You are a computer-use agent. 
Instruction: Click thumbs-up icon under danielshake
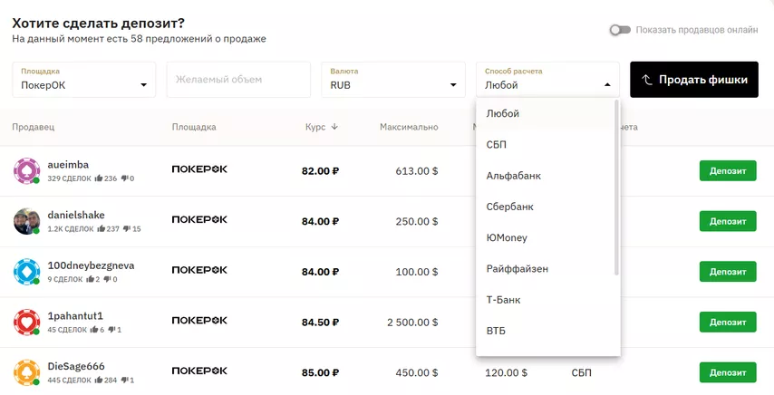98,229
